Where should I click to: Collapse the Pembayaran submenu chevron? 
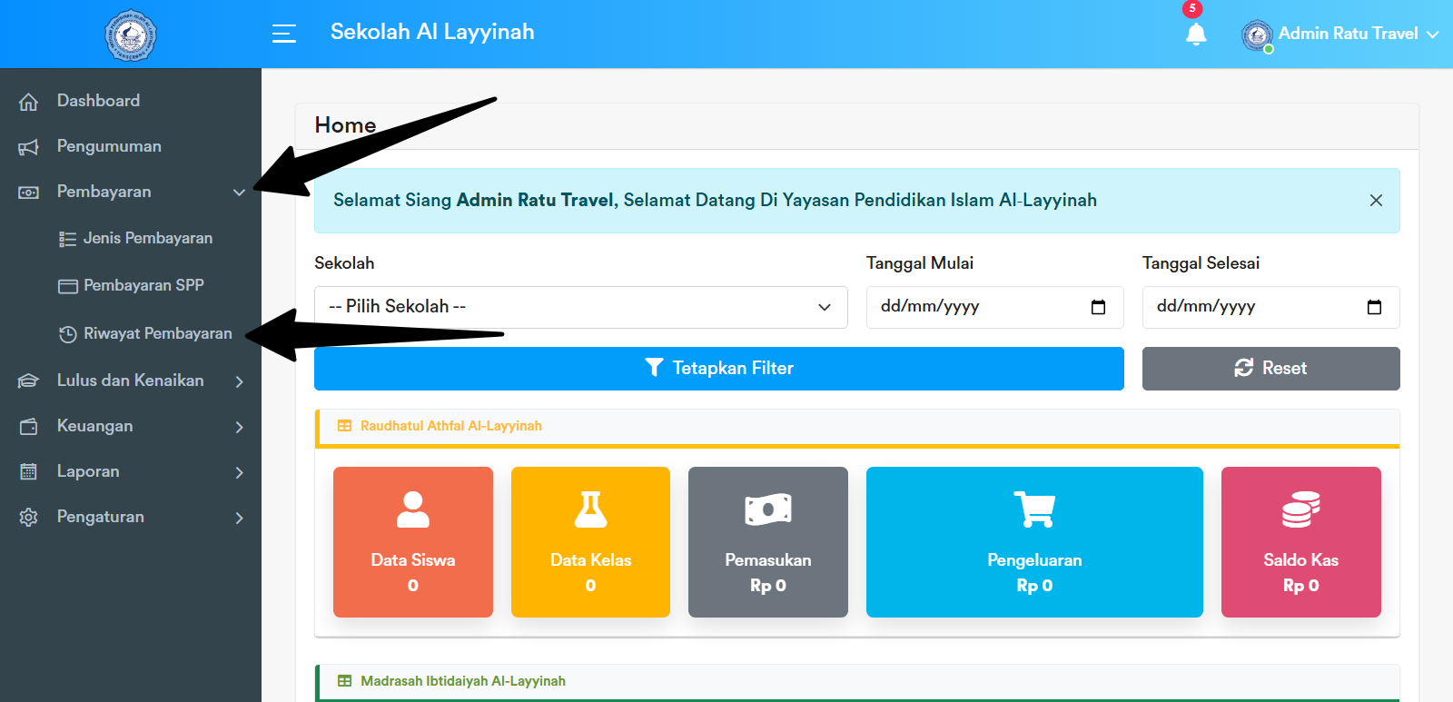239,193
